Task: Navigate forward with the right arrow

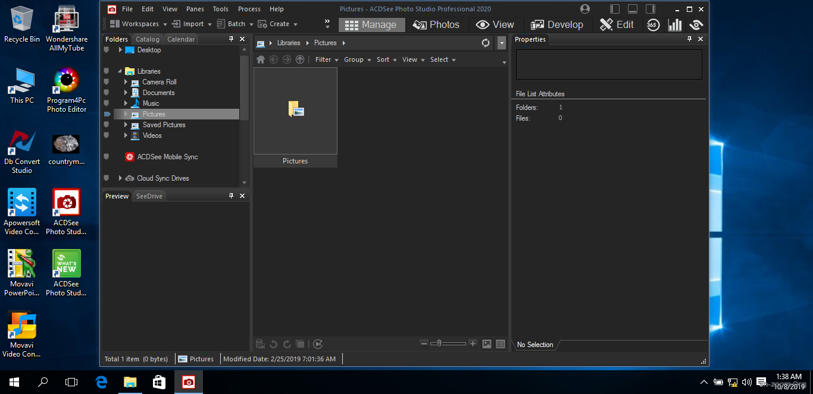Action: (287, 59)
